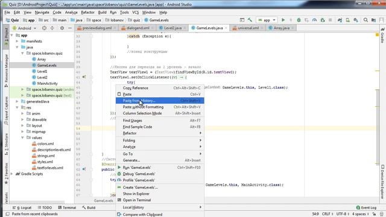The width and height of the screenshot is (386, 217).
Task: Open the TODO tool window
Action: coord(45,207)
